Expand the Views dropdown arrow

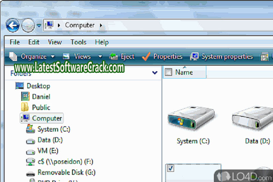coord(100,56)
